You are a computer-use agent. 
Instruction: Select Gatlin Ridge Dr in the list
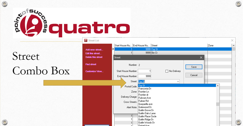(177, 120)
